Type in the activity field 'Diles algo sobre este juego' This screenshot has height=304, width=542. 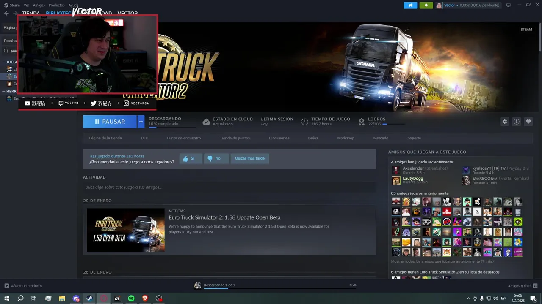230,187
